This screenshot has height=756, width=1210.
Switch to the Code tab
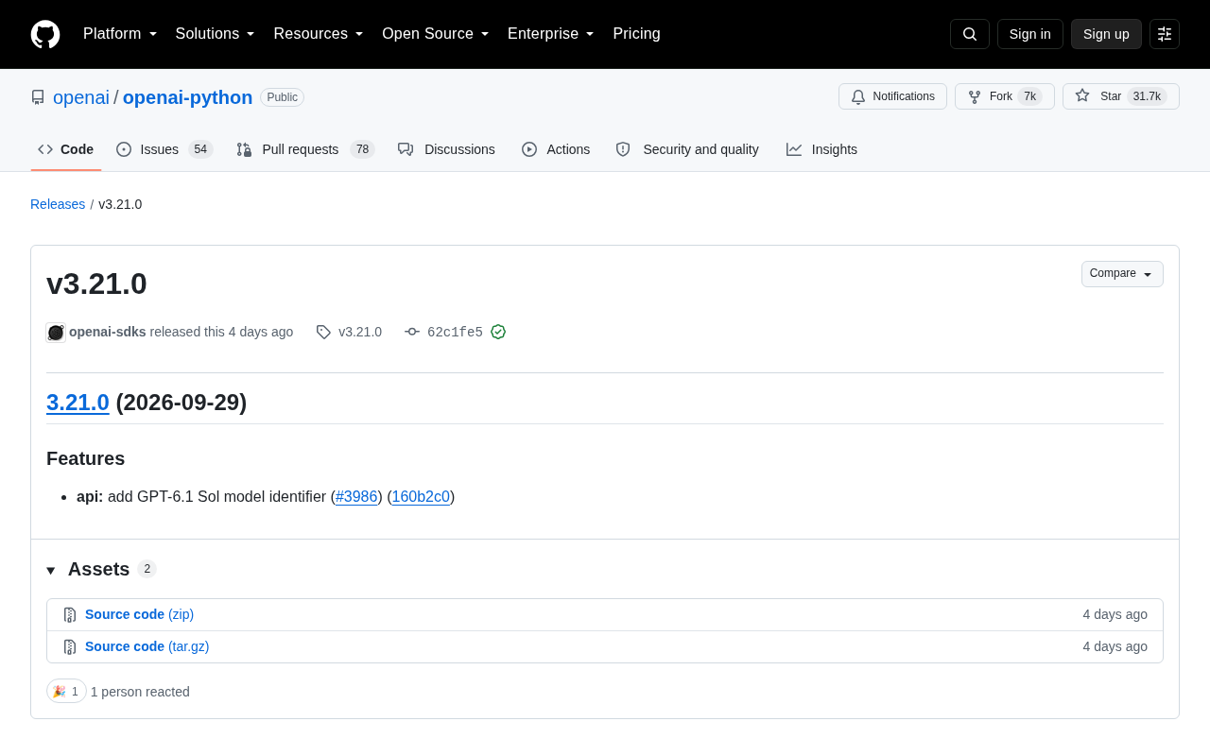pyautogui.click(x=66, y=149)
